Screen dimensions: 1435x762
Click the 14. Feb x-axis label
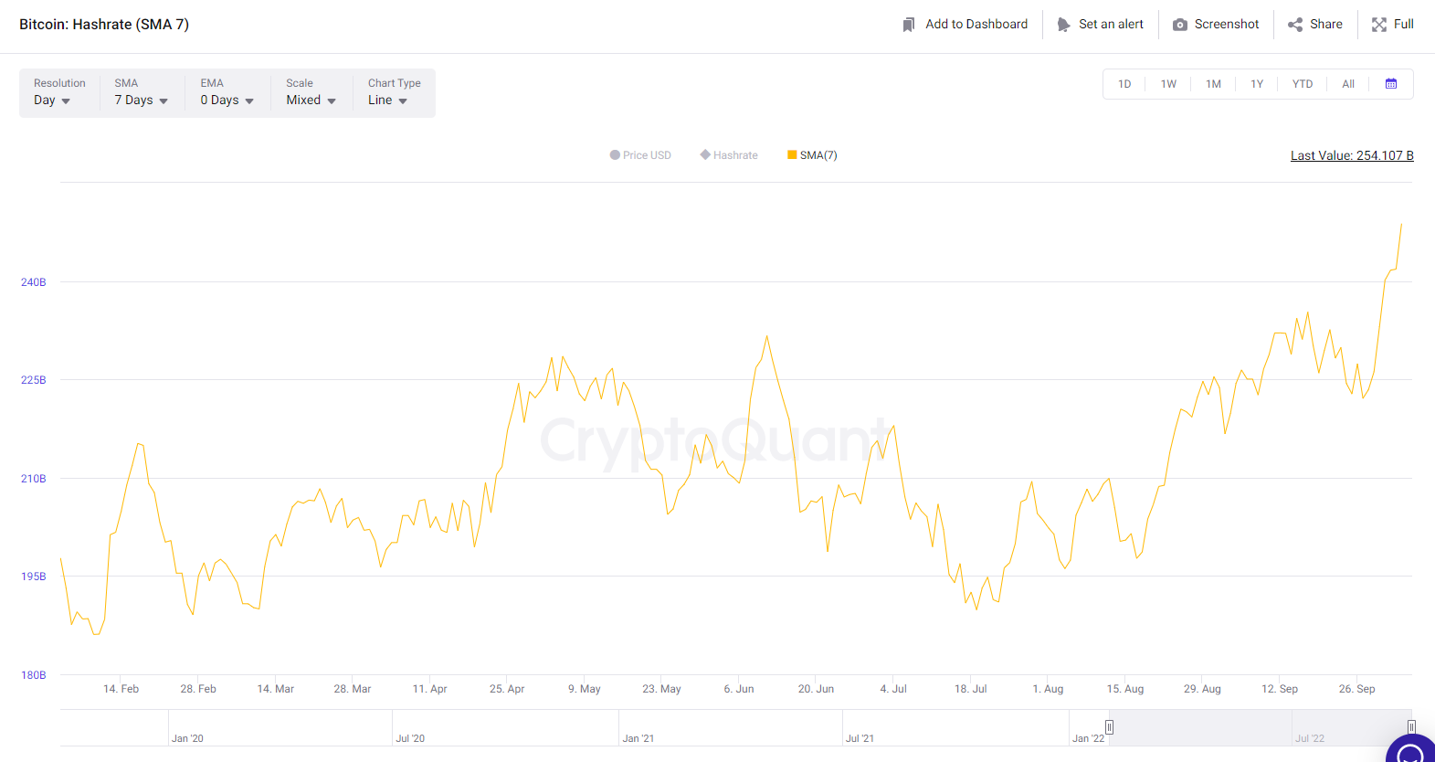pos(121,689)
